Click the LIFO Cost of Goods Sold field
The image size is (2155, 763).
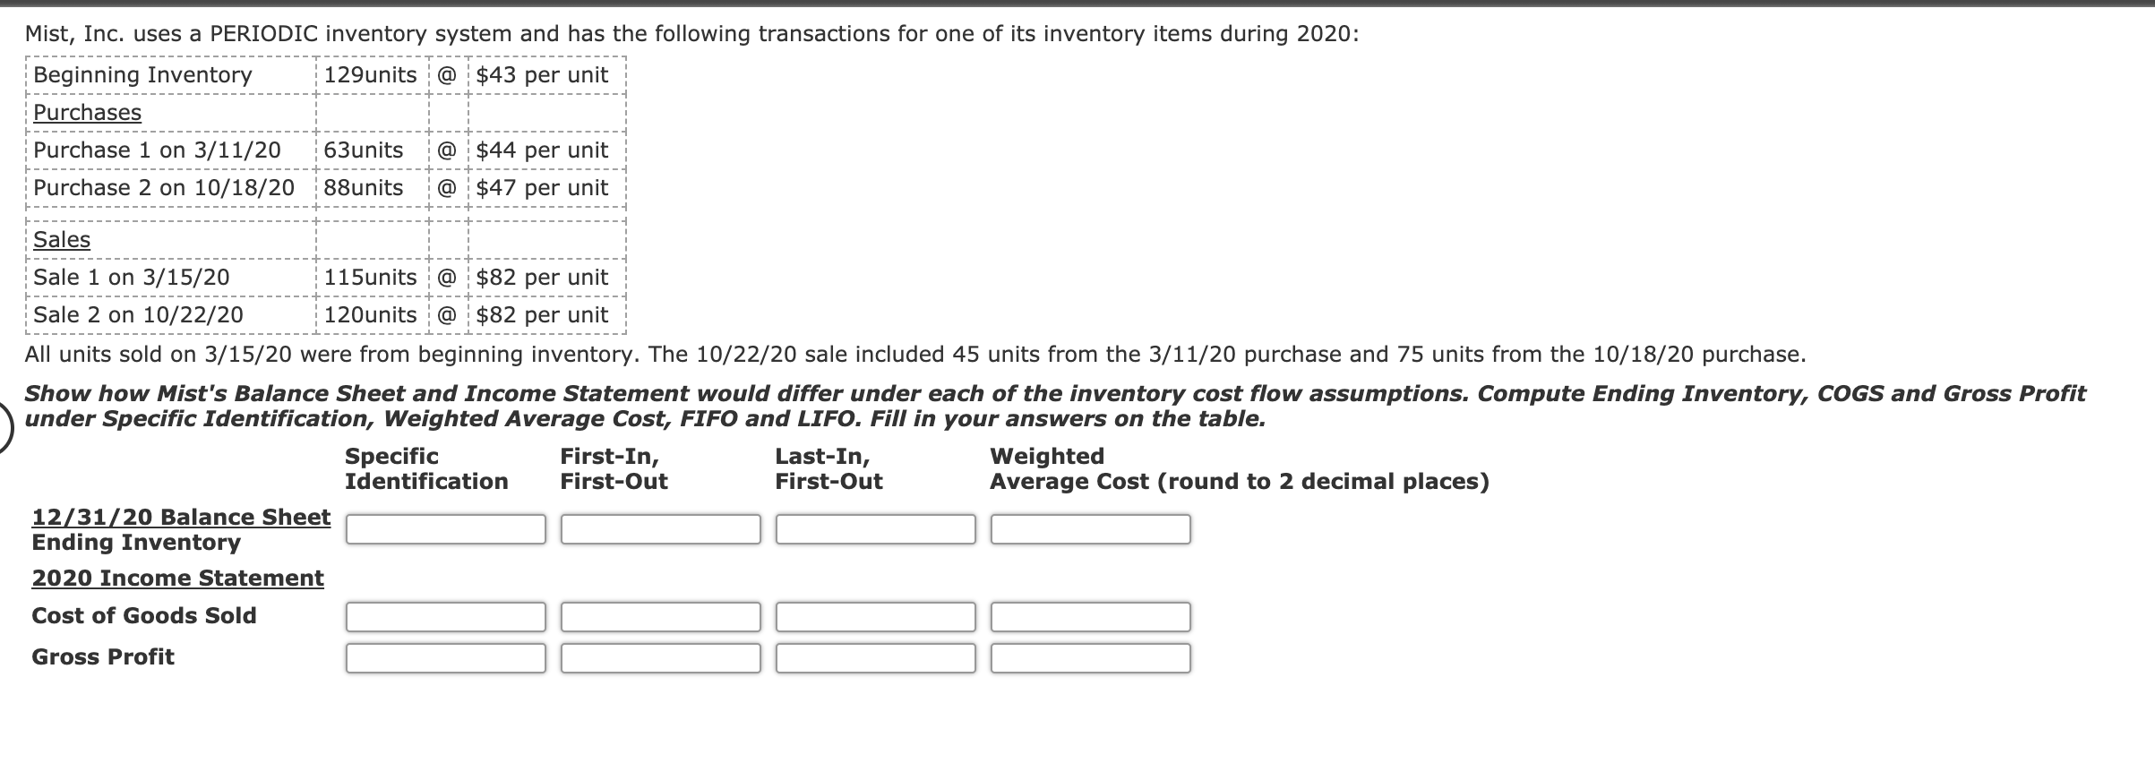875,615
